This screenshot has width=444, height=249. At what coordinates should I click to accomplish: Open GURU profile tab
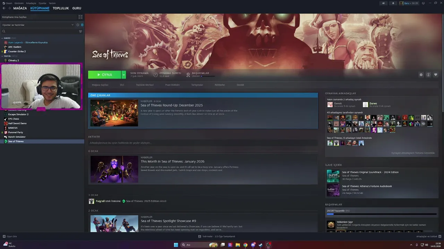pos(77,8)
